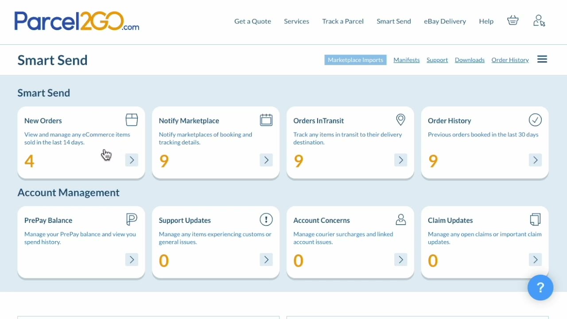Open the blue help question mark bubble
Screen dimensions: 567x319
[540, 288]
